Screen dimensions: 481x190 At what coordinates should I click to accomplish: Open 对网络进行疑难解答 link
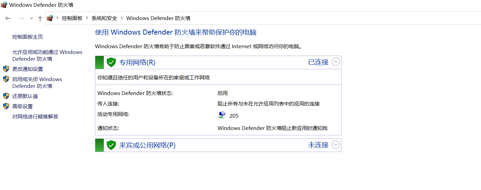[x=35, y=116]
